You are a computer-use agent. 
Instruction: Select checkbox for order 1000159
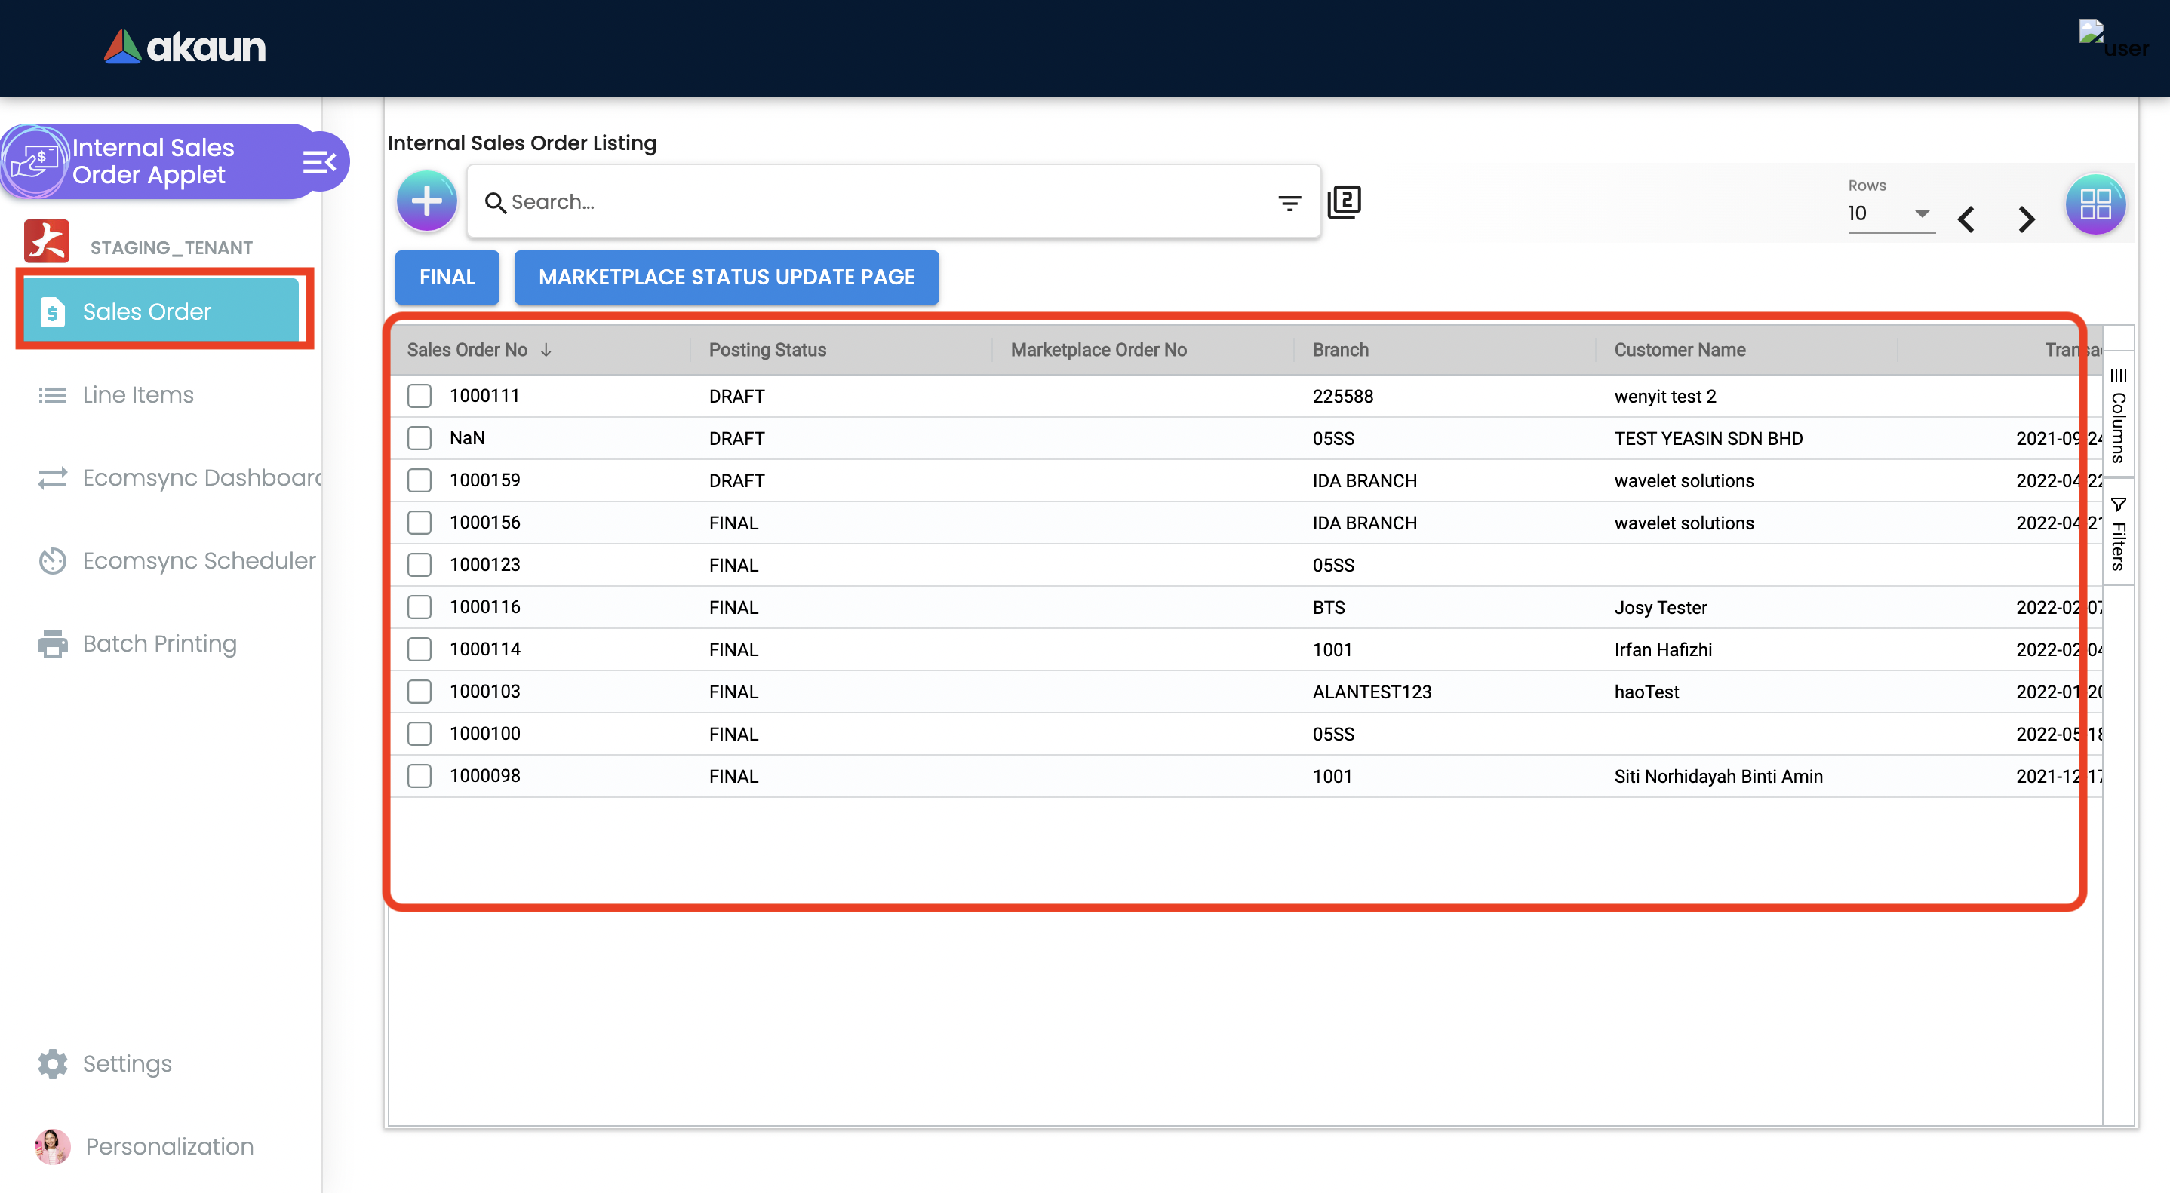click(420, 480)
